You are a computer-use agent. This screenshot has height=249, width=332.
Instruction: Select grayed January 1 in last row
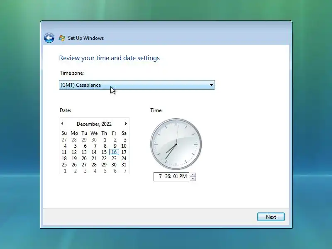[65, 171]
